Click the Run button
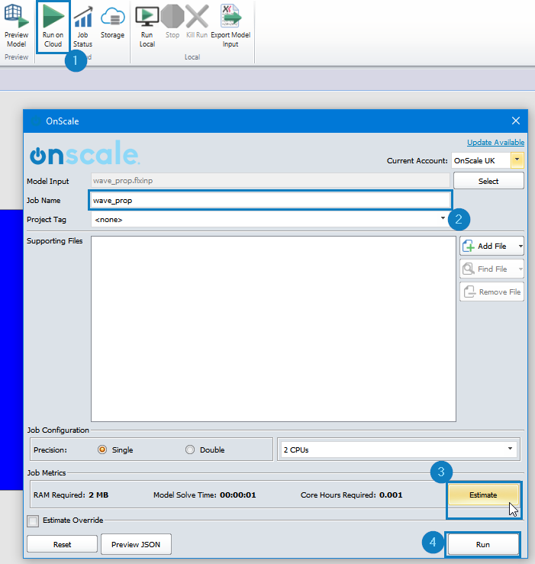 (x=483, y=545)
